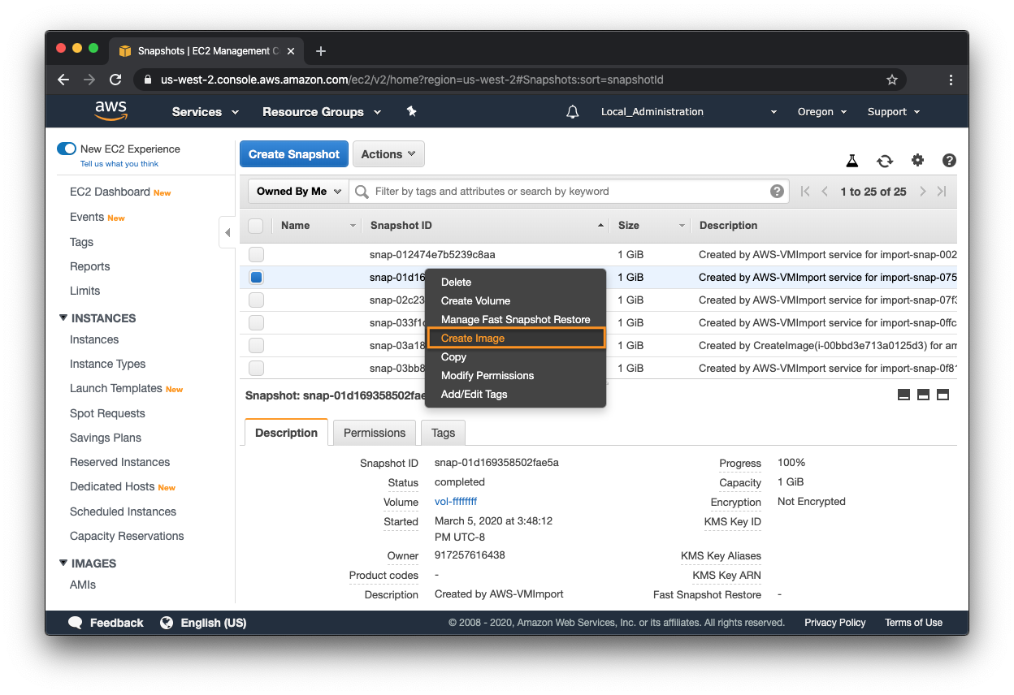Open the pin shortcuts icon in navbar

tap(411, 111)
